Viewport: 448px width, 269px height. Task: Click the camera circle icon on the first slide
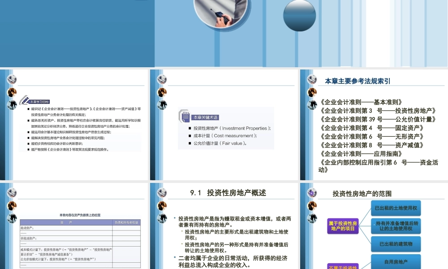tap(12, 79)
